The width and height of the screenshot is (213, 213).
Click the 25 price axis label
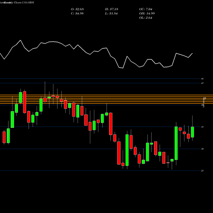pos(202,171)
